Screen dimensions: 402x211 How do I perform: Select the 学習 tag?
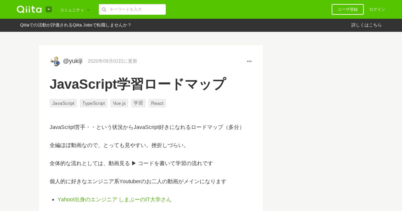click(x=138, y=103)
